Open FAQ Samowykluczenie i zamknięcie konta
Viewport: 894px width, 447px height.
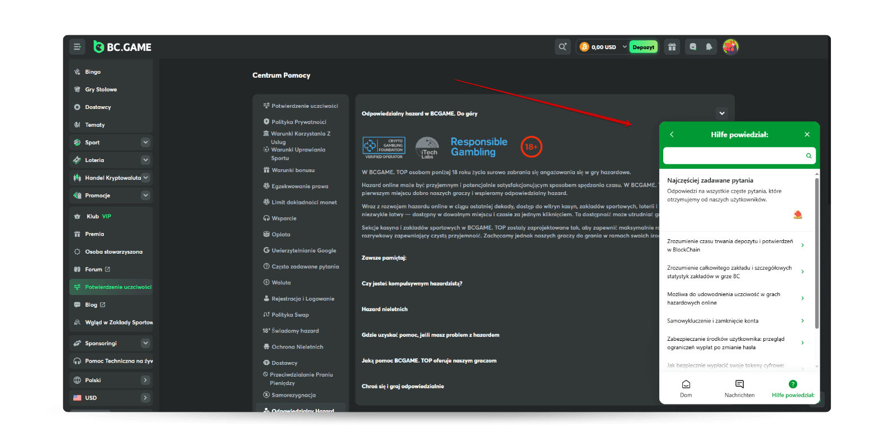click(x=738, y=321)
